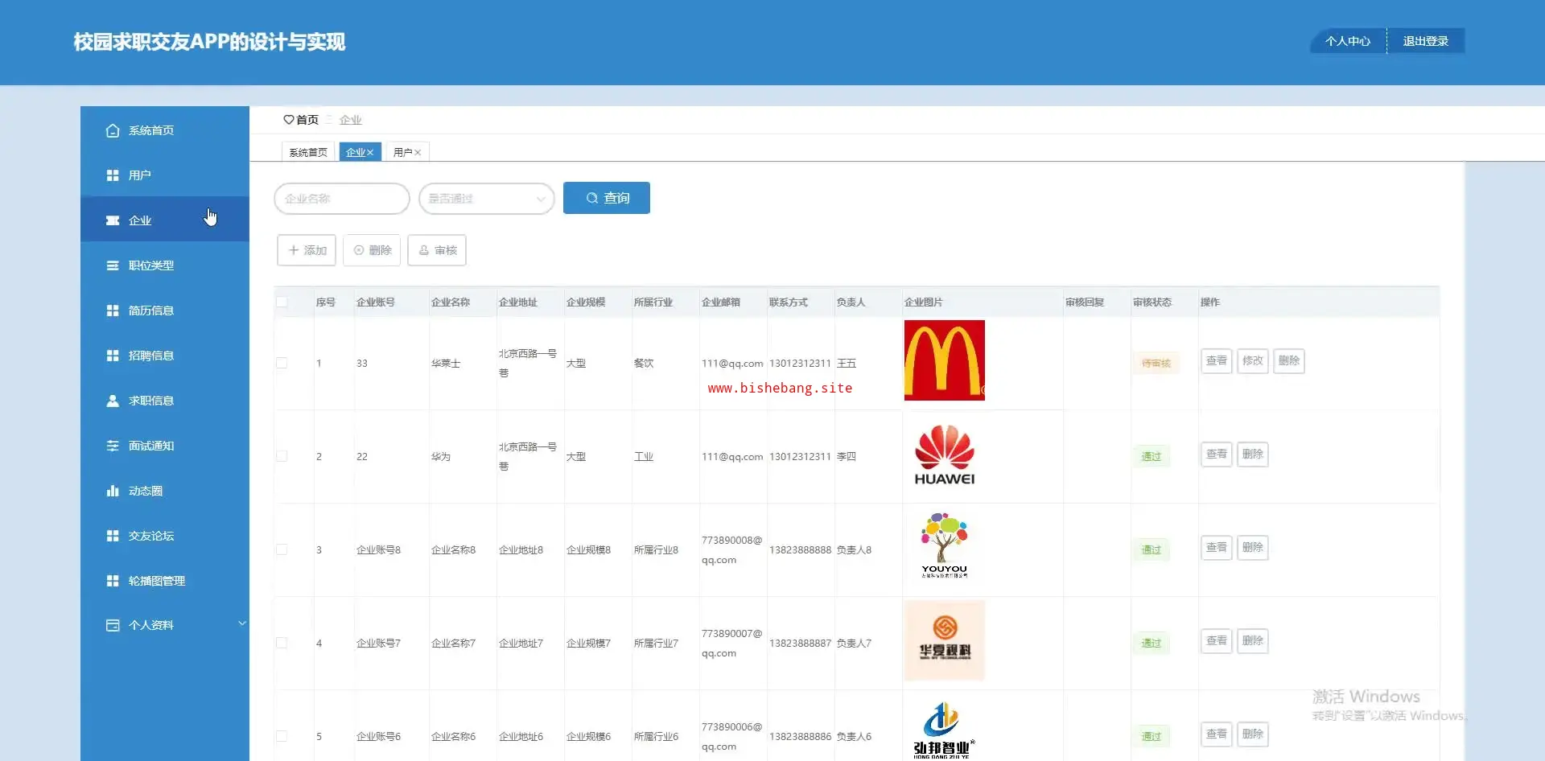Close the 企业 tab
The image size is (1545, 761).
pyautogui.click(x=371, y=152)
